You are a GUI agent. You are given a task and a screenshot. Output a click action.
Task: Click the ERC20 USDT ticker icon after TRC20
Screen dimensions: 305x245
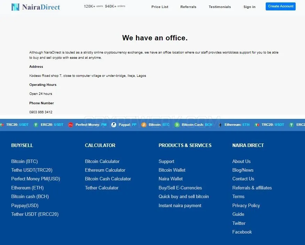pyautogui.click(x=36, y=125)
